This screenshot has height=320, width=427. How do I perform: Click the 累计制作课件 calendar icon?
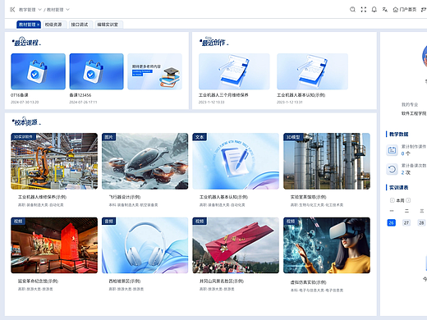click(x=392, y=150)
